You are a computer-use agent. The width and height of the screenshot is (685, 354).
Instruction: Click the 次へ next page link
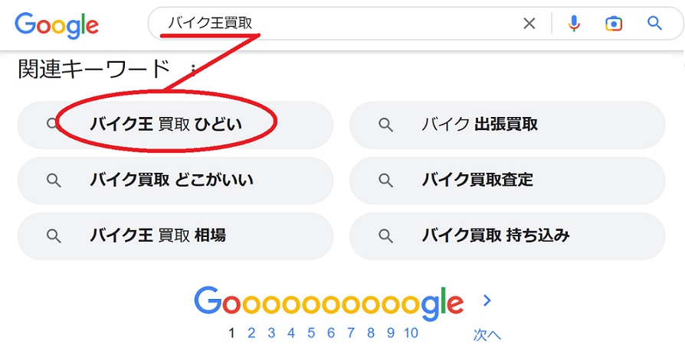[x=487, y=335]
